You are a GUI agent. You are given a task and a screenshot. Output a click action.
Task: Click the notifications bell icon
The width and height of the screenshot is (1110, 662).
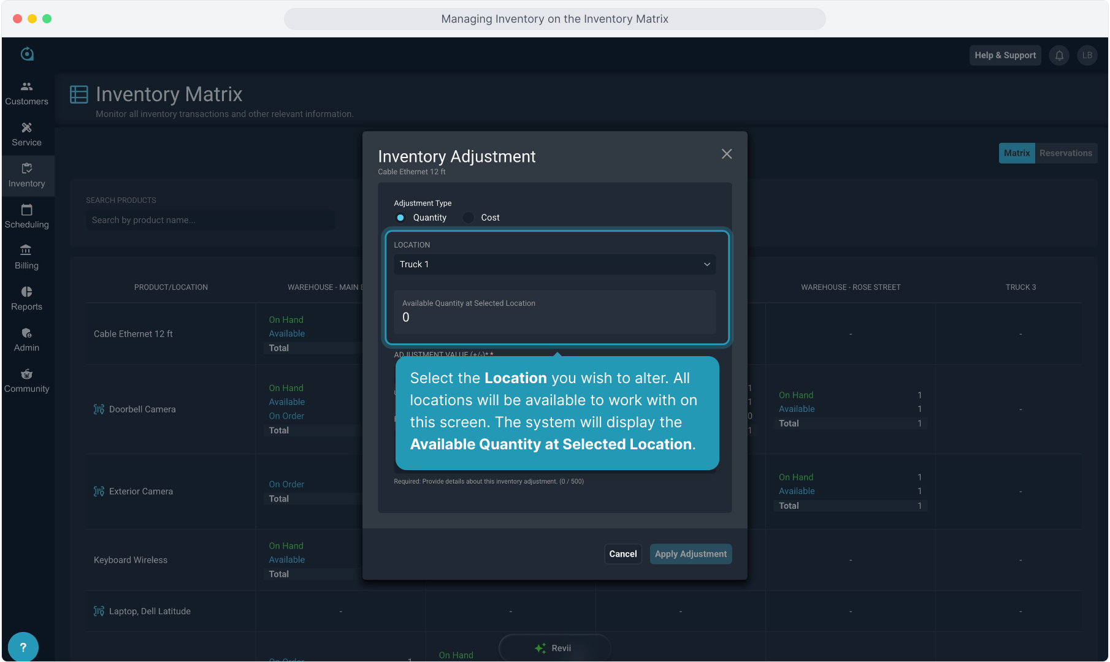[1059, 55]
